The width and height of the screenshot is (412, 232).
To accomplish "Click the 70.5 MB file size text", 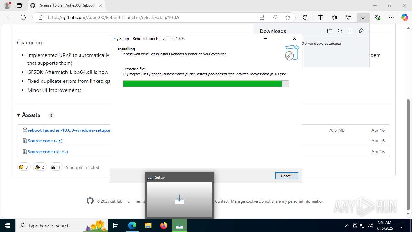I will point(337,130).
